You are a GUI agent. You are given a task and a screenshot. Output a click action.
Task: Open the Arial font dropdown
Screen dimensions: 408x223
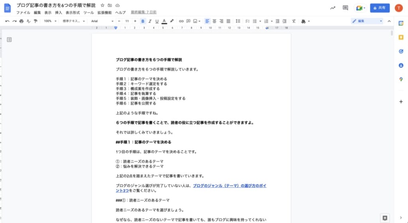[102, 21]
